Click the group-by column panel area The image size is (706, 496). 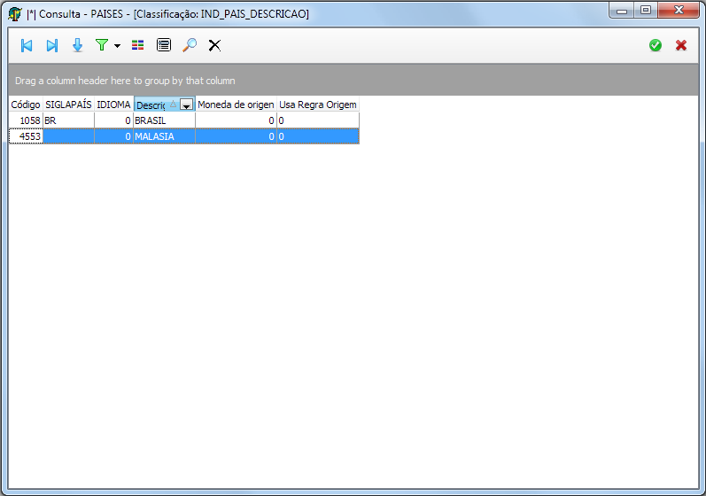(x=353, y=81)
